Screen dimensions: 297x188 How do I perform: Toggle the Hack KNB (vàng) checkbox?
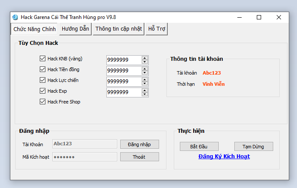click(x=42, y=59)
